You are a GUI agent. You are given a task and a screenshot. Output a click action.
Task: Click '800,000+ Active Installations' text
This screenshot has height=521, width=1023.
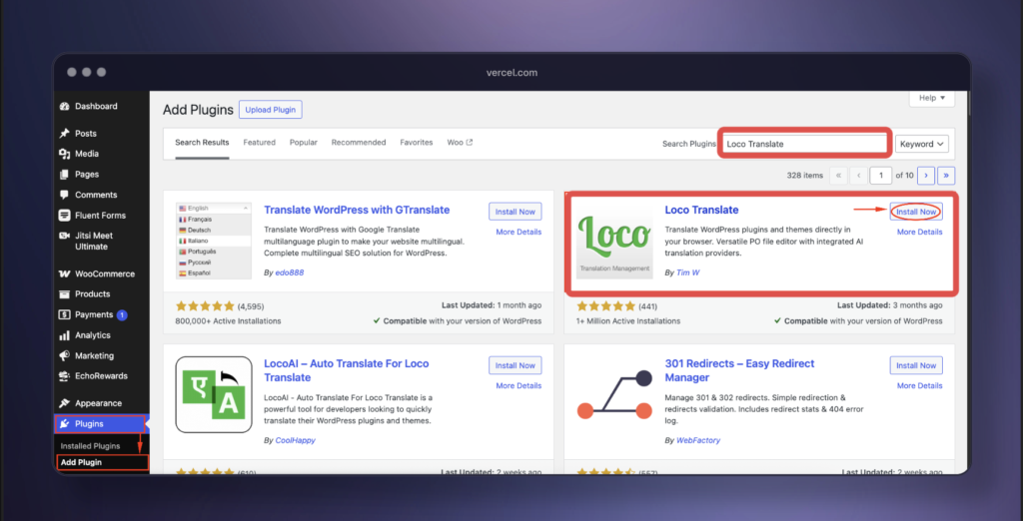229,320
